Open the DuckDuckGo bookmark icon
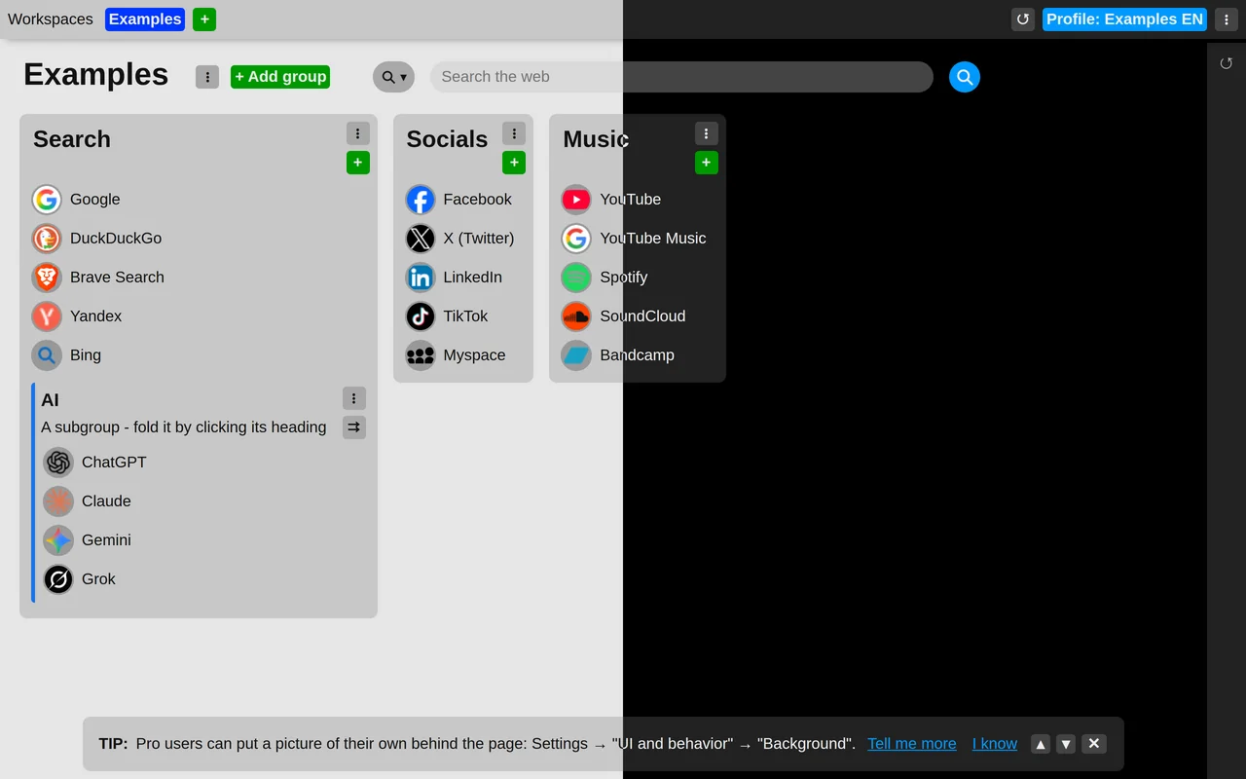 (x=47, y=239)
